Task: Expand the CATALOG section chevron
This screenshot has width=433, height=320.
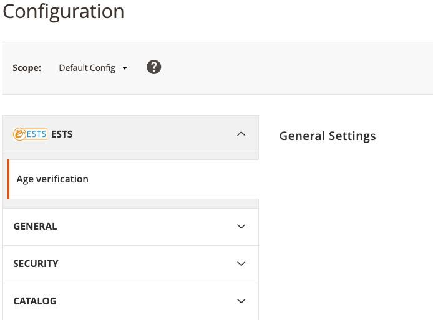Action: click(x=241, y=301)
